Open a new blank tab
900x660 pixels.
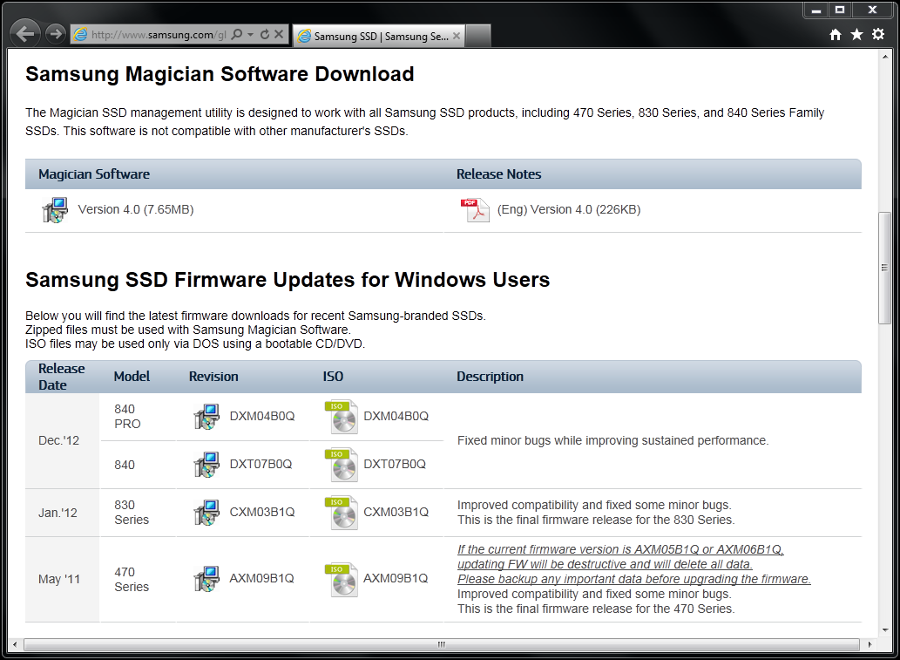tap(478, 37)
